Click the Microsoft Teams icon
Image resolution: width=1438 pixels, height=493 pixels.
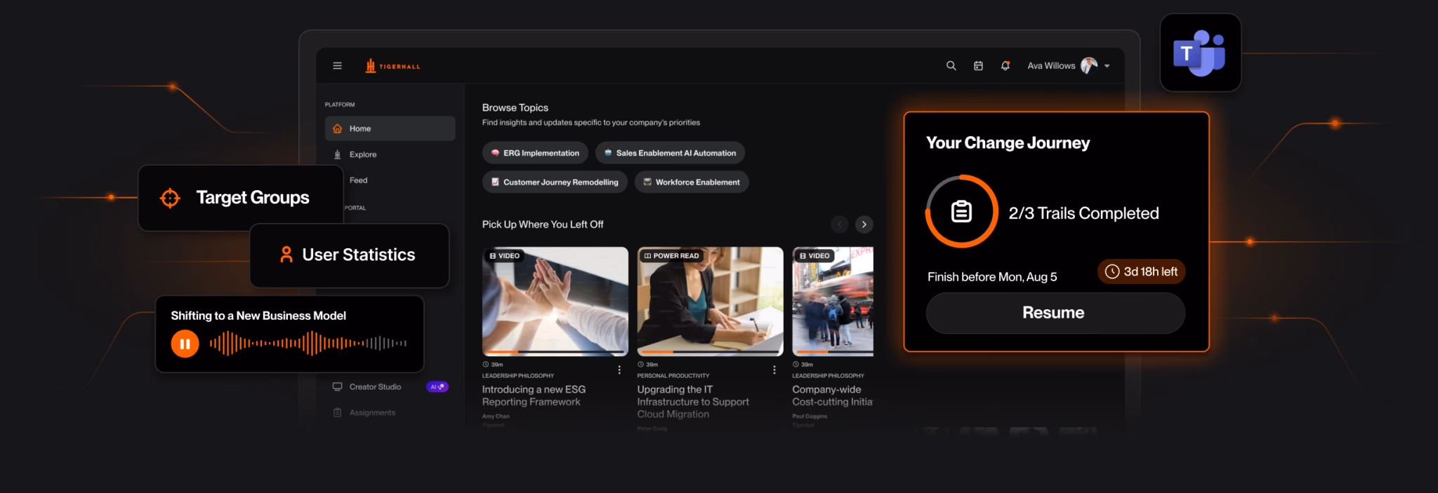coord(1200,53)
